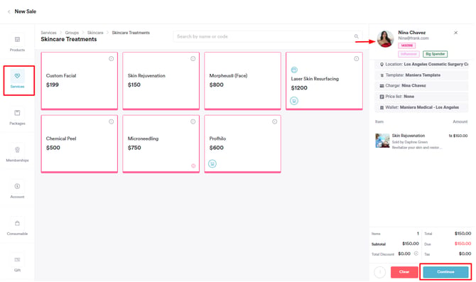
Task: Select Skin Rejuvenation item in cart
Action: (421, 141)
